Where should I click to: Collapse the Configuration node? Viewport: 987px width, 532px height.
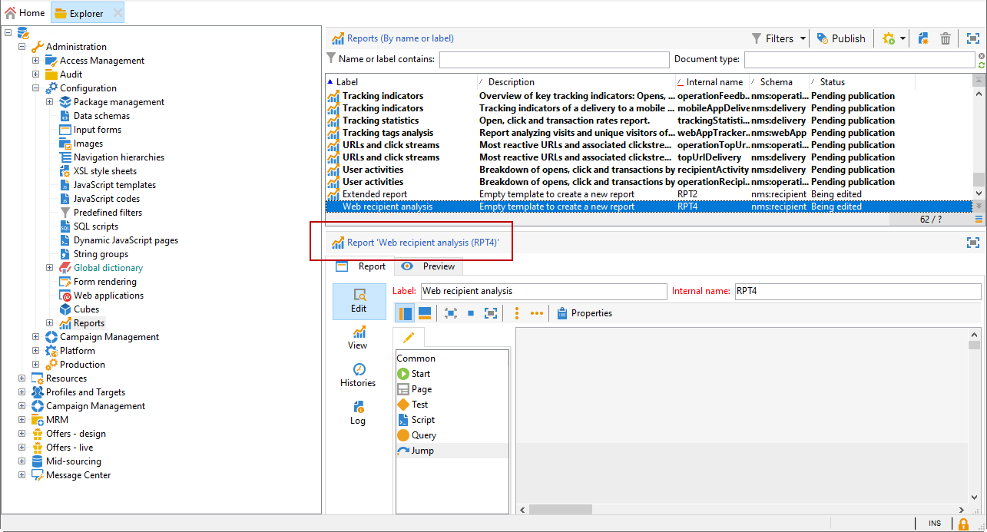click(x=36, y=88)
